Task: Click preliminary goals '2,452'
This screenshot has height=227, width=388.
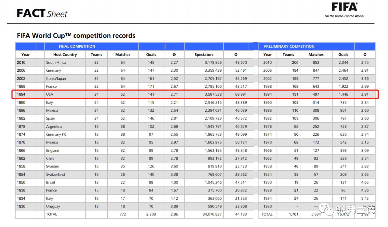Action: click(x=343, y=79)
